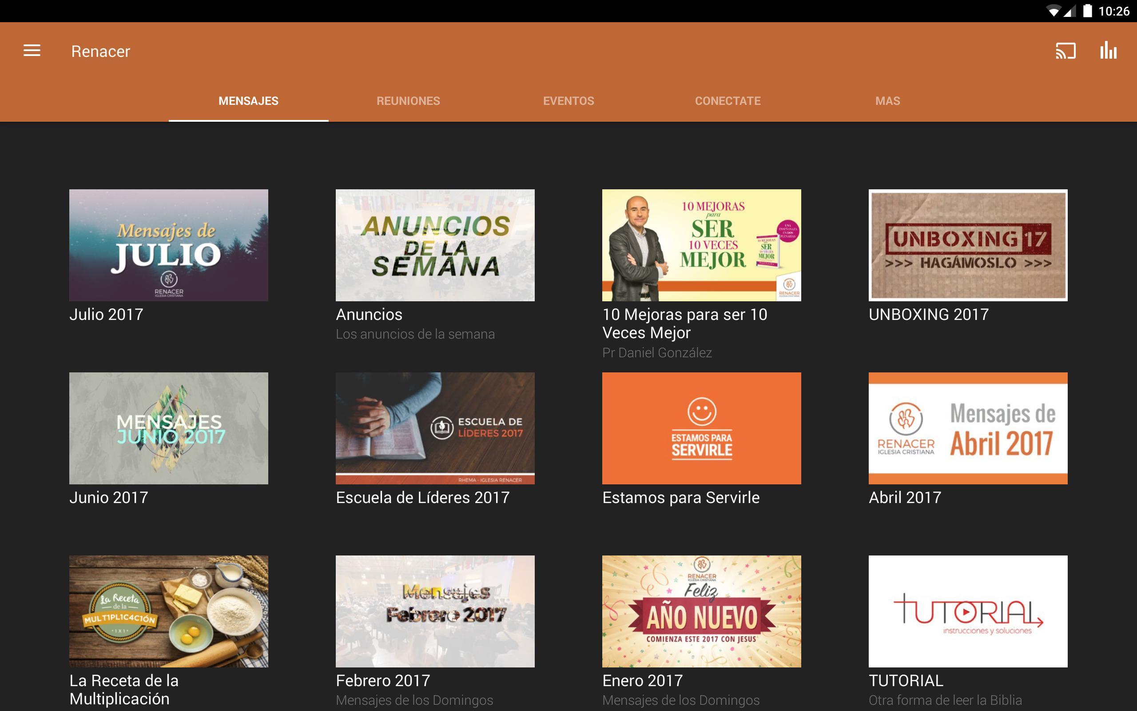The height and width of the screenshot is (711, 1137).
Task: Tap the Wi-Fi status icon
Action: [x=1054, y=11]
